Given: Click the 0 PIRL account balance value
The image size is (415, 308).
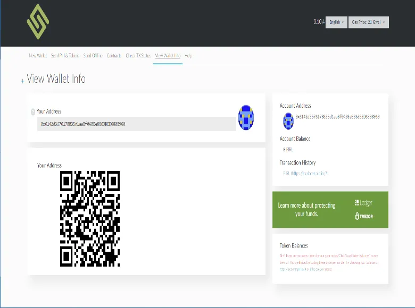Looking at the screenshot, I should coord(288,150).
